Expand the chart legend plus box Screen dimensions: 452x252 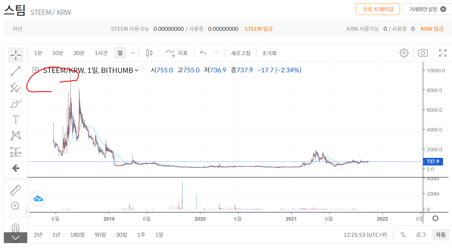[x=36, y=70]
